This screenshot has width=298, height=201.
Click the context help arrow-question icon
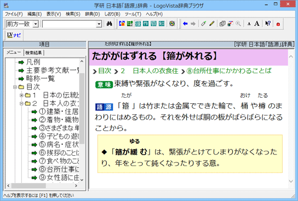[268, 23]
